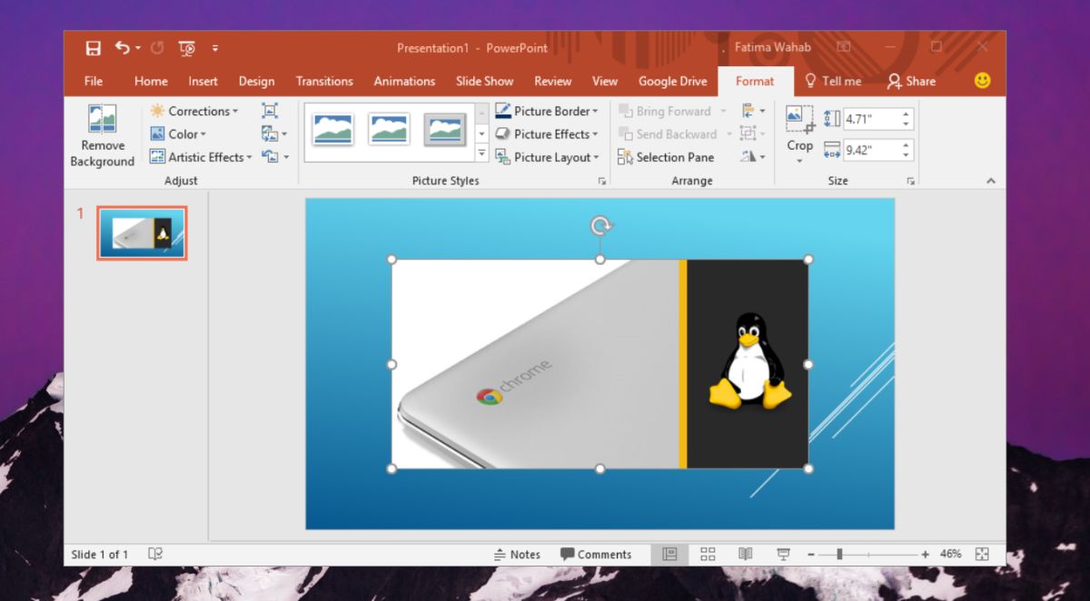Screen dimensions: 1090x601
Task: Open the Undo history dropdown arrow
Action: [138, 48]
